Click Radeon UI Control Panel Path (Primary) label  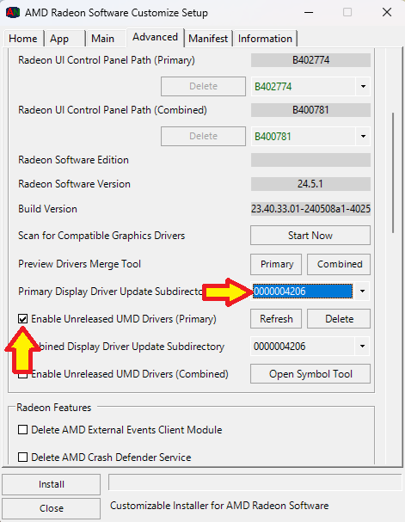coord(107,60)
